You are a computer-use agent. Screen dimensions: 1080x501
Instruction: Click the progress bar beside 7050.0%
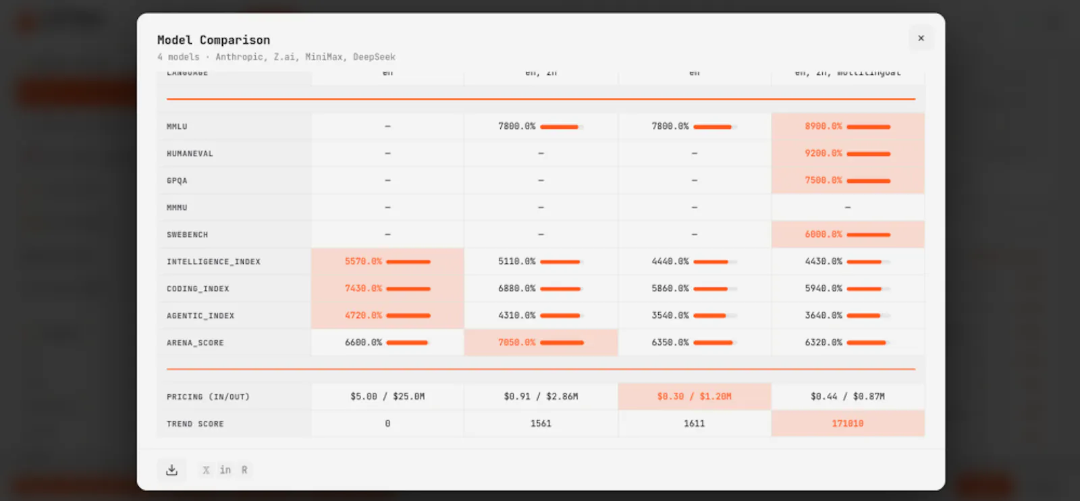pyautogui.click(x=562, y=342)
